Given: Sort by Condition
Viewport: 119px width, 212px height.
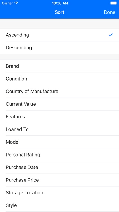Looking at the screenshot, I should pos(60,79).
